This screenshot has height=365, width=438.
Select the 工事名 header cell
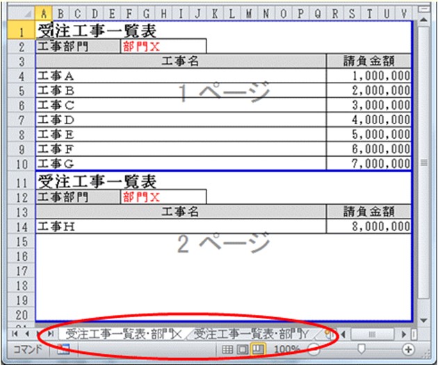(x=180, y=61)
